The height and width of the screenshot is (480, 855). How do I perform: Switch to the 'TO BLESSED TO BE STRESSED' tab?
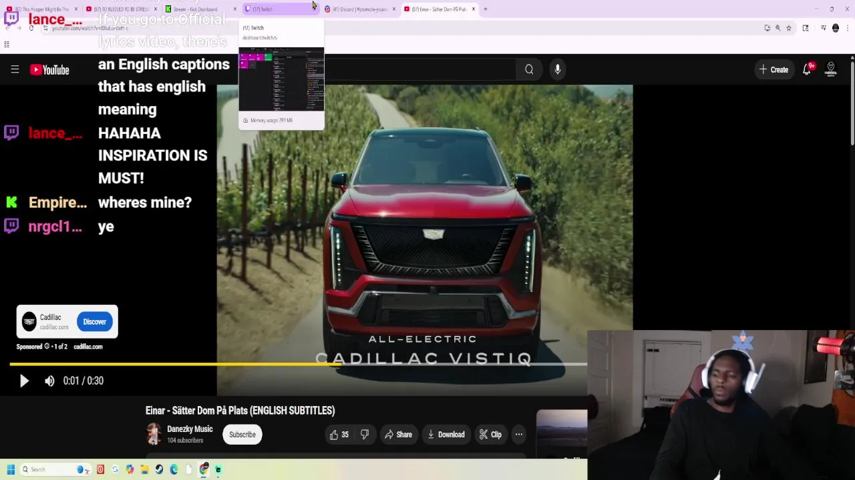tap(120, 9)
